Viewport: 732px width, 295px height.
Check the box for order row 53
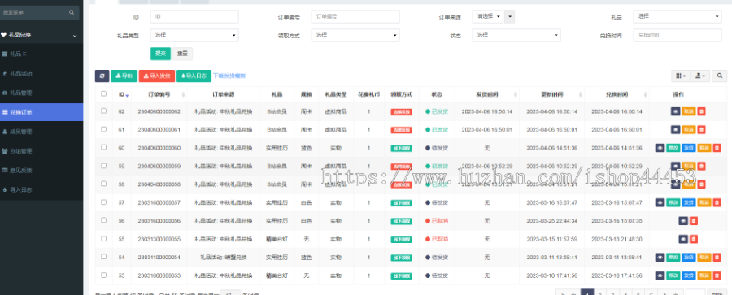click(x=103, y=275)
